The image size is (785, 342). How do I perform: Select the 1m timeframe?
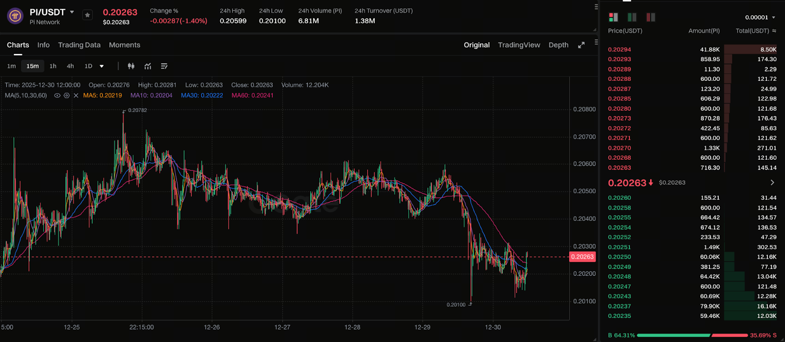pos(11,66)
